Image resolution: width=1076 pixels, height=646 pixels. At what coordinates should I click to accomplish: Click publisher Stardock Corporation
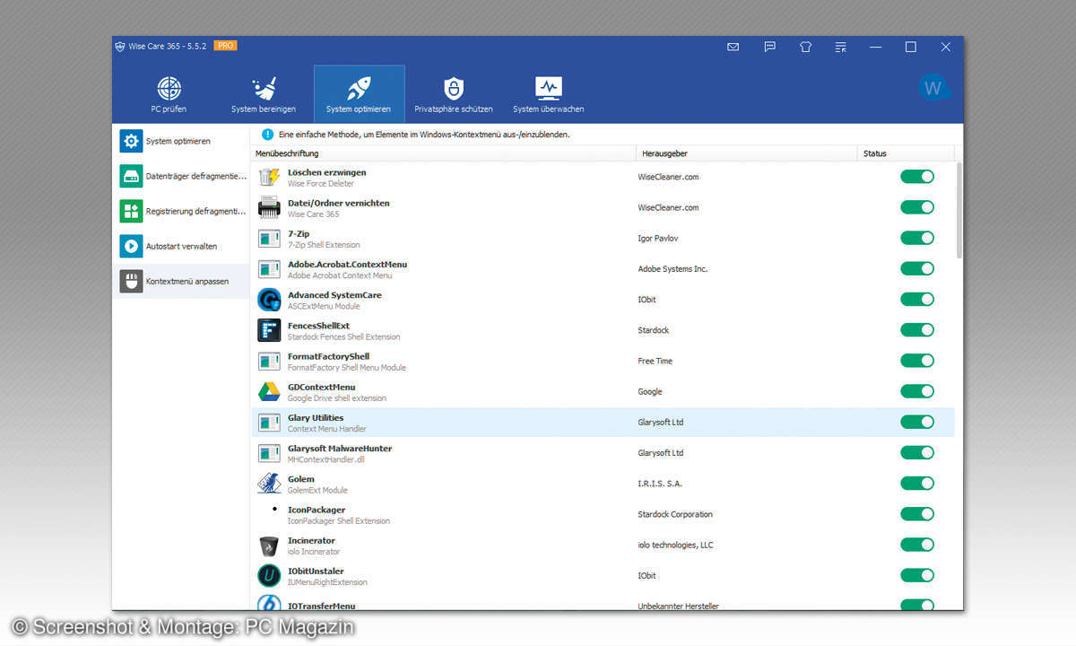[x=675, y=514]
